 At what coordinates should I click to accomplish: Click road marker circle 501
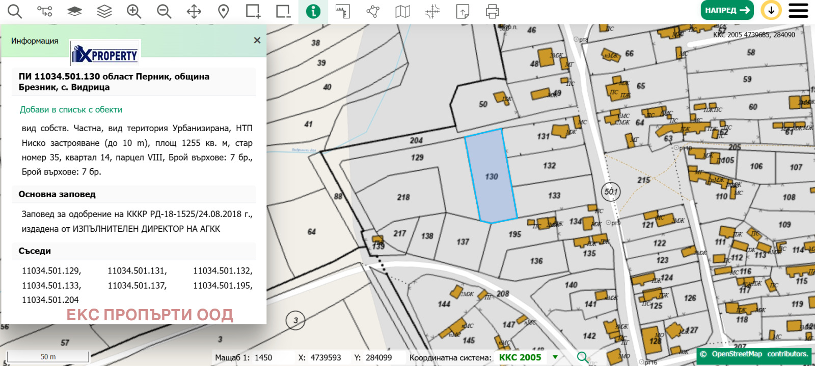611,192
